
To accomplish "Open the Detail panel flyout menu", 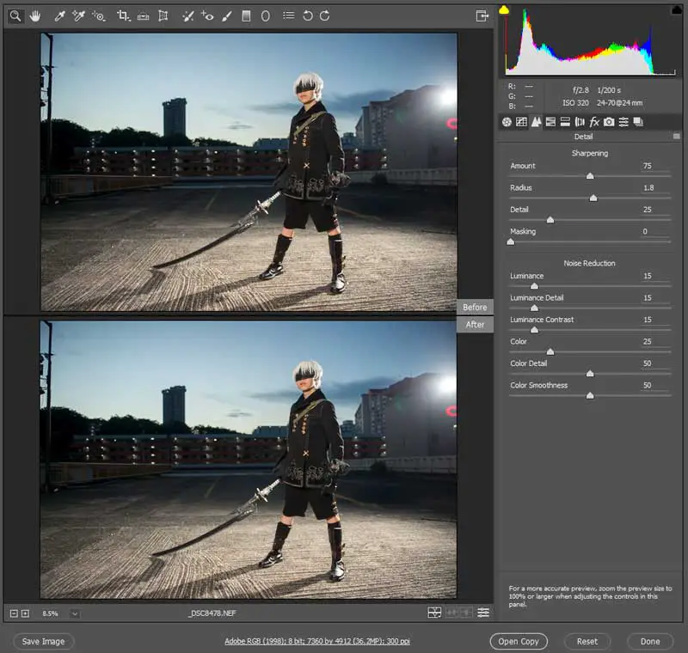I will pyautogui.click(x=676, y=137).
